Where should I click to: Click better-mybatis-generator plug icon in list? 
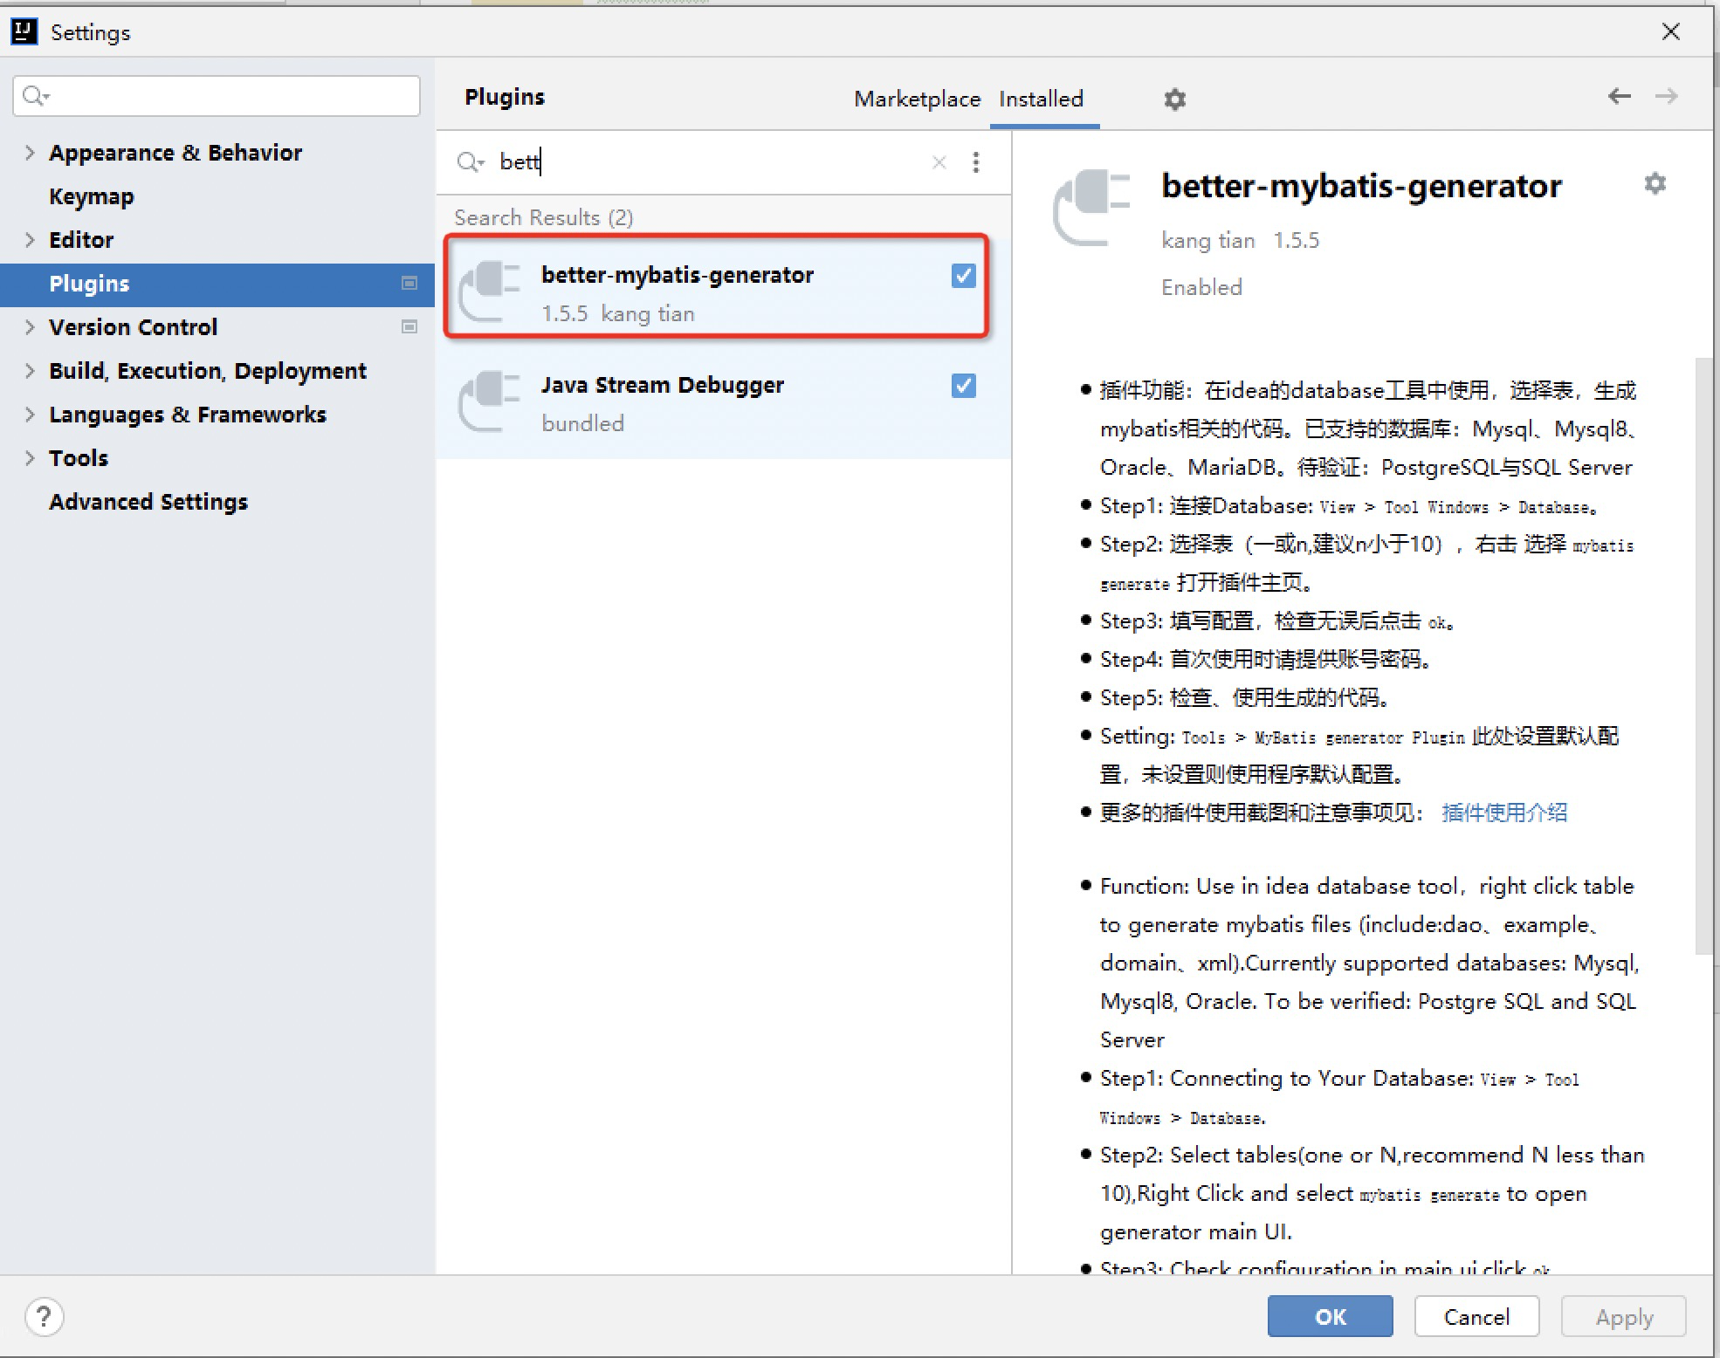pos(490,292)
